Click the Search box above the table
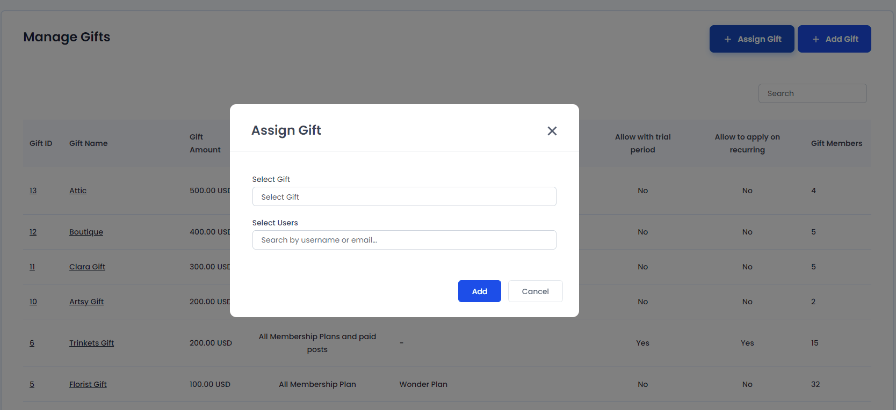 tap(812, 93)
